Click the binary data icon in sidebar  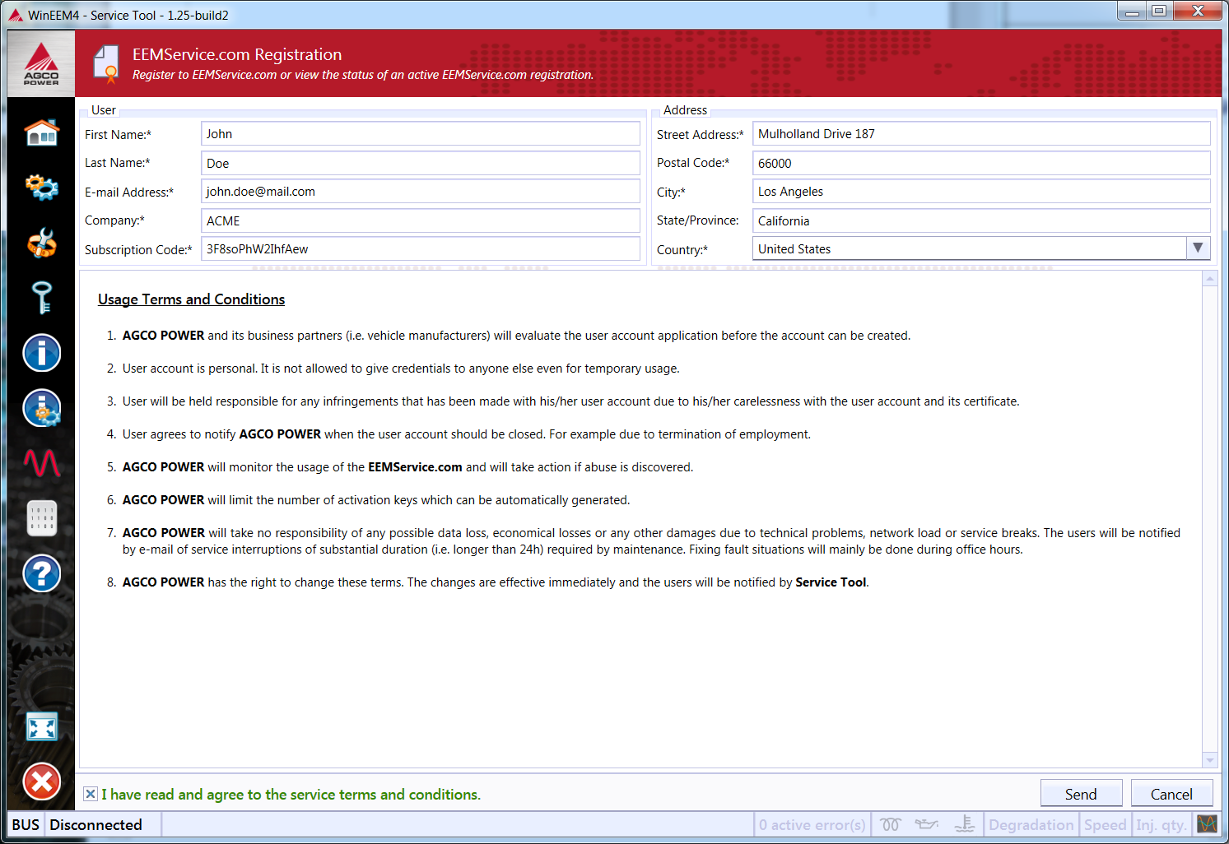[x=41, y=518]
